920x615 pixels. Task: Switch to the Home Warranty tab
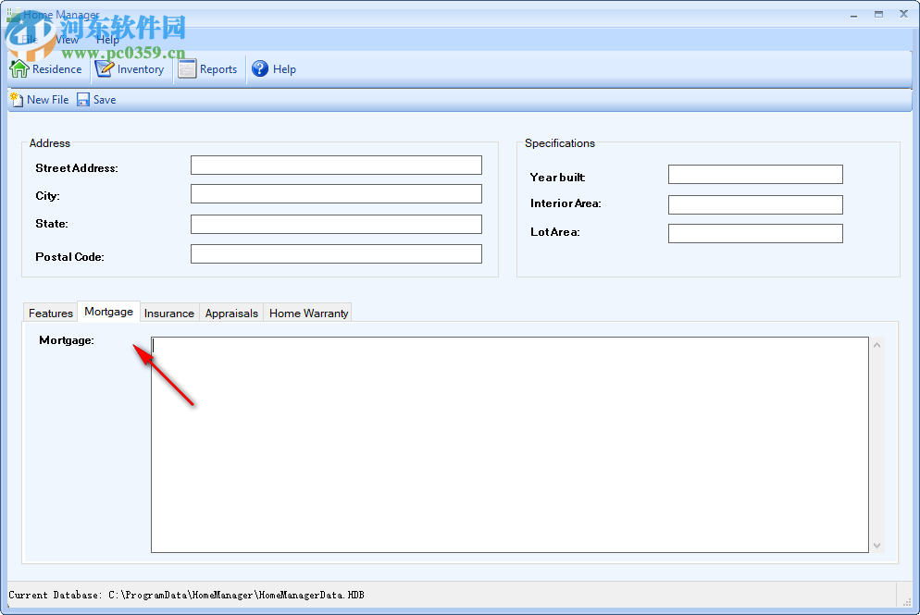[x=307, y=313]
